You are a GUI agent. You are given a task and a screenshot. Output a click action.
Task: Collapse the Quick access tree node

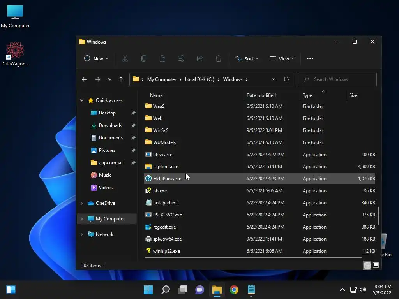pyautogui.click(x=82, y=100)
